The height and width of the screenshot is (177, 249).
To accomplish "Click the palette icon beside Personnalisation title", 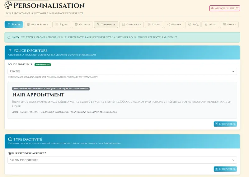I will [x=8, y=5].
